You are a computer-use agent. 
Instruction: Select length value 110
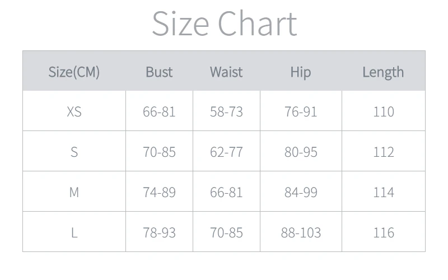[384, 111]
